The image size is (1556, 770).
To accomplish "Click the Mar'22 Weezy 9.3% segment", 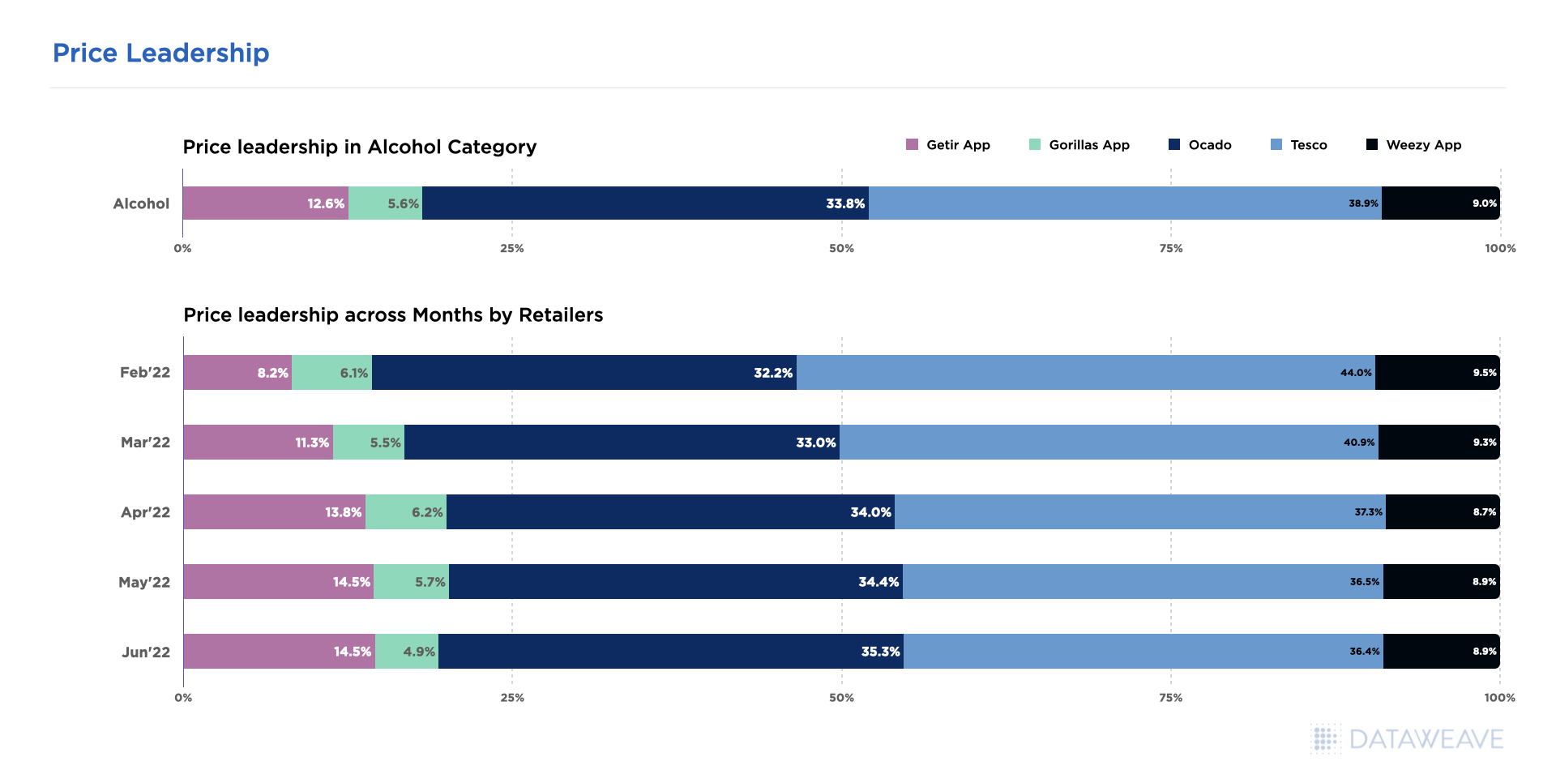I will point(1439,443).
